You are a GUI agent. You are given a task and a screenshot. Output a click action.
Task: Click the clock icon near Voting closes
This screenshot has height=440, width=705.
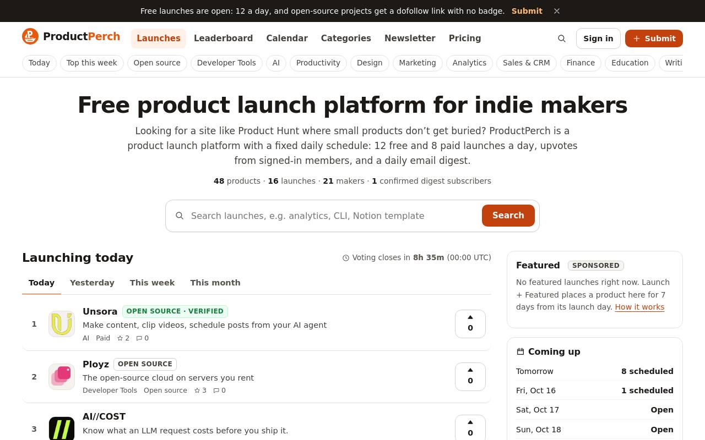click(346, 258)
